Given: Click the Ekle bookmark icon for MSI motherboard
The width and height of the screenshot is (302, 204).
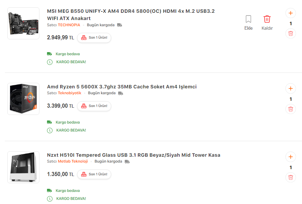Looking at the screenshot, I should click(248, 19).
